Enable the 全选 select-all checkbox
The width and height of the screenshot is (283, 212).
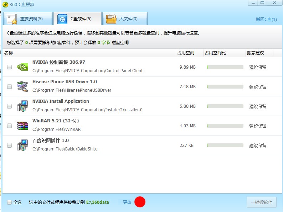pos(9,202)
